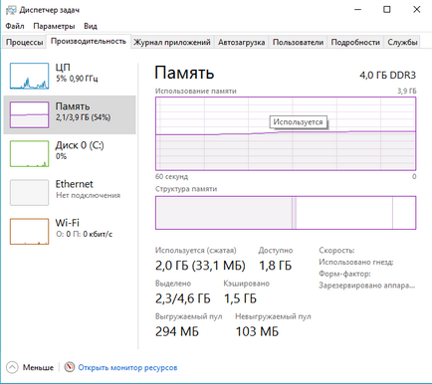Click the '2,3/4,6 ГБ' committed value
The height and width of the screenshot is (384, 432).
183,298
